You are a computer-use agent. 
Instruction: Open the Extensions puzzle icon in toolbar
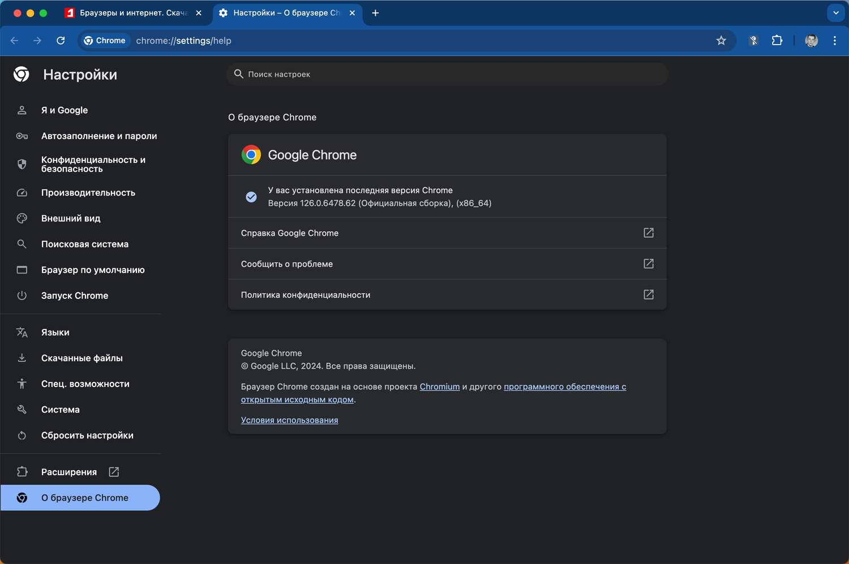point(777,41)
